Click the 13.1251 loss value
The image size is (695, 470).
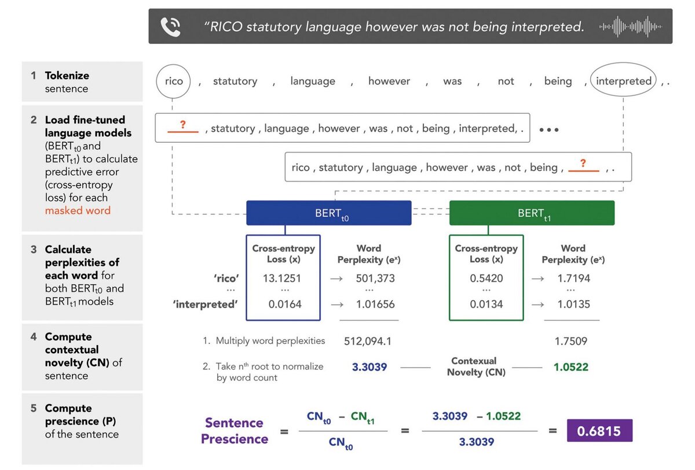pyautogui.click(x=282, y=278)
